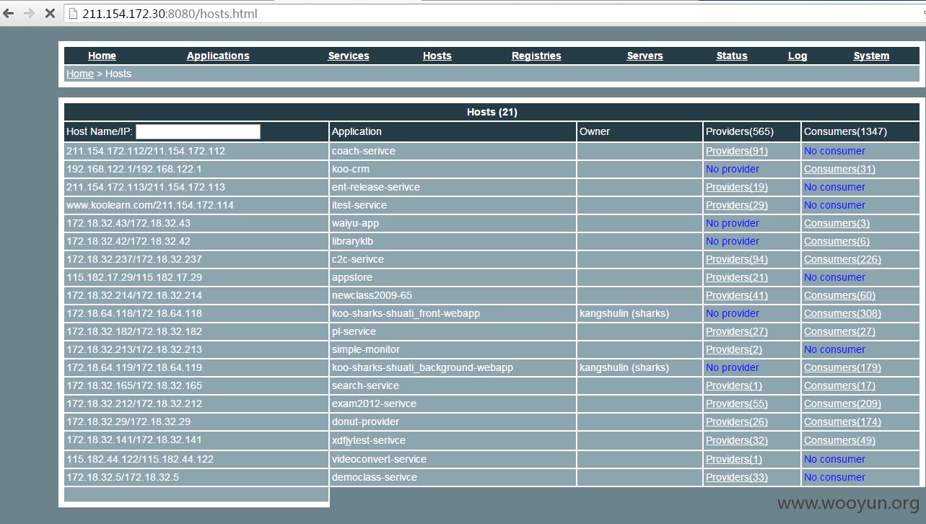This screenshot has height=524, width=926.
Task: Select host 172.18.32.43 cell
Action: tap(196, 223)
